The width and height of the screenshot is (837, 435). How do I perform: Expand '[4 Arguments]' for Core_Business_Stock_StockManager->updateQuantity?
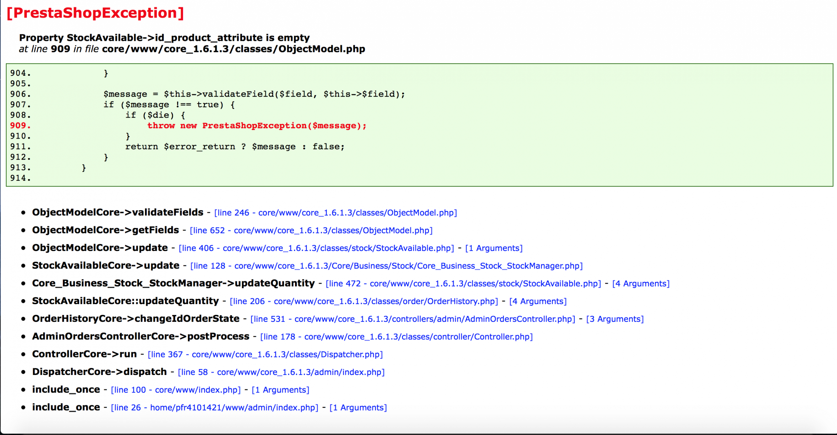click(641, 283)
